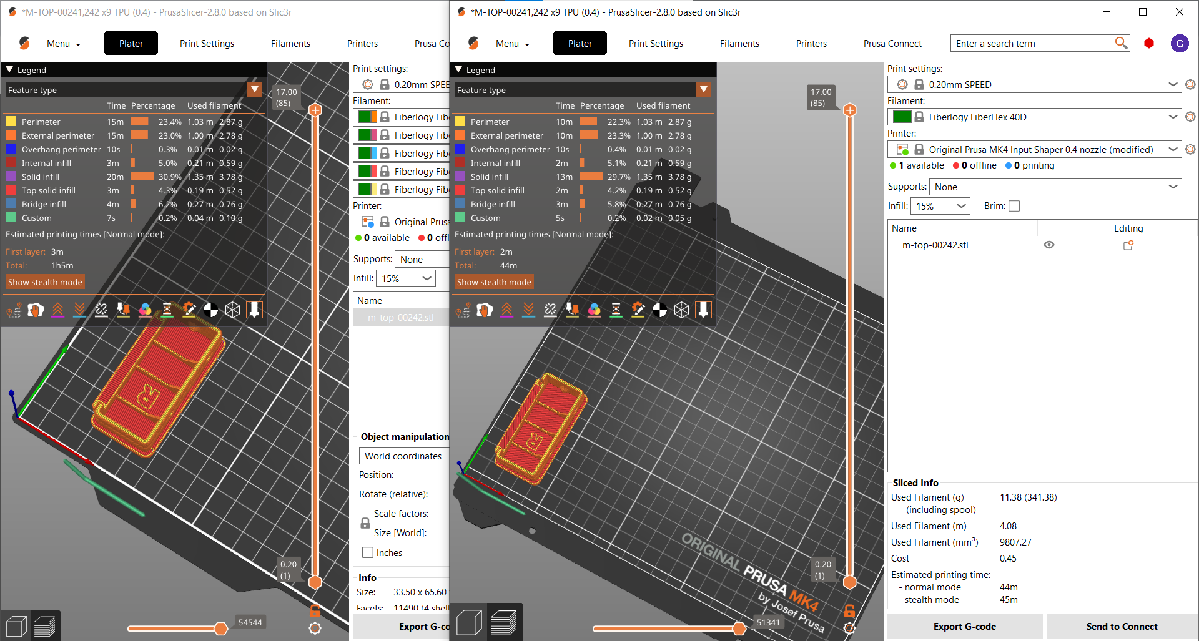Toggle Travel moves display in right window

point(463,310)
